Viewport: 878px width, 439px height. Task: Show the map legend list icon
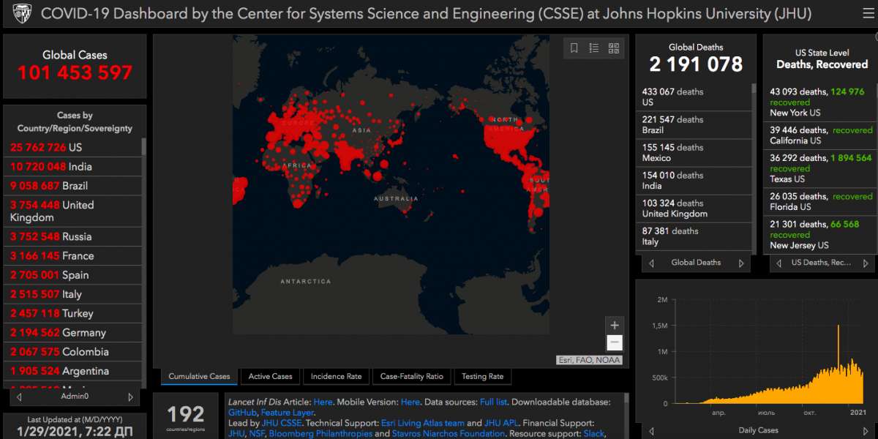(594, 48)
